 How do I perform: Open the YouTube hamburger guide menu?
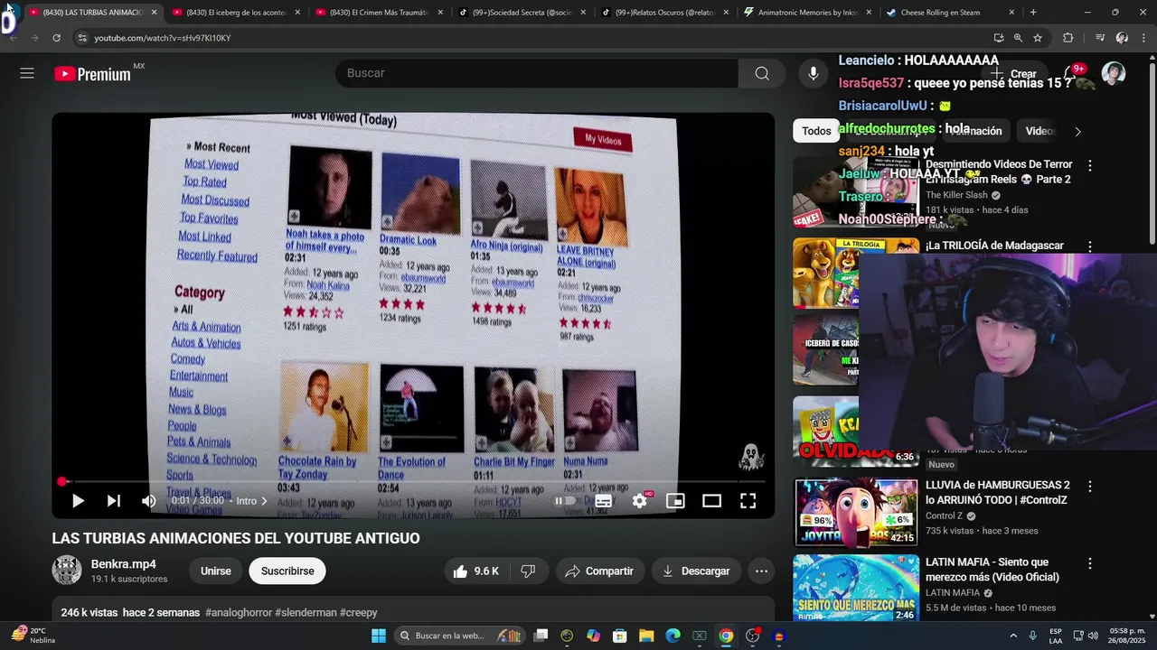(x=27, y=73)
